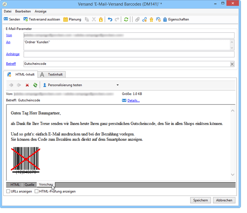
Task: Clear the Betreff field with X button
Action: (232, 64)
